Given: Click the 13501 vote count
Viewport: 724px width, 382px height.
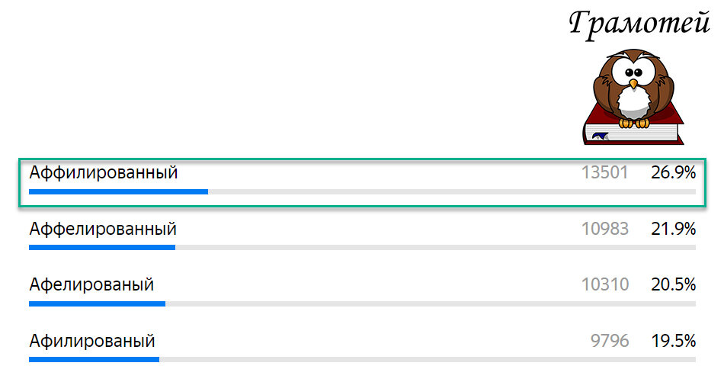Looking at the screenshot, I should pos(604,173).
